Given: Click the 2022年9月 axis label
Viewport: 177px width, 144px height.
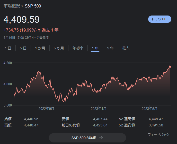Looking at the screenshot, I should pyautogui.click(x=46, y=109).
